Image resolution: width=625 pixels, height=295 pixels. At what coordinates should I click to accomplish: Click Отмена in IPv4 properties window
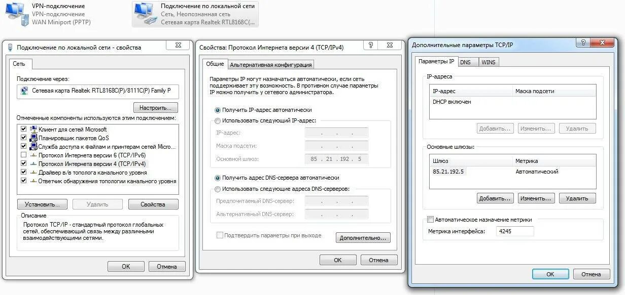click(x=378, y=260)
